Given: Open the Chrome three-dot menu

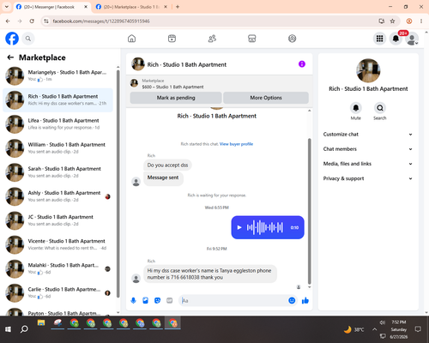Looking at the screenshot, I should [x=421, y=21].
